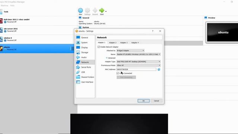Click Cancel in settings dialog
238x134 pixels.
pos(156,101)
